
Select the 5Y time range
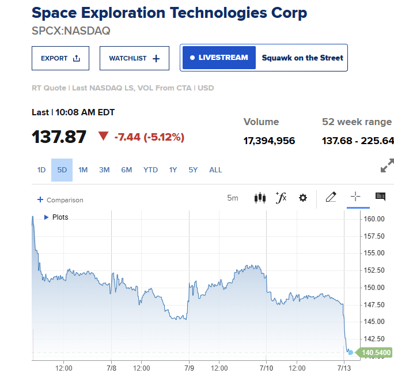[193, 170]
